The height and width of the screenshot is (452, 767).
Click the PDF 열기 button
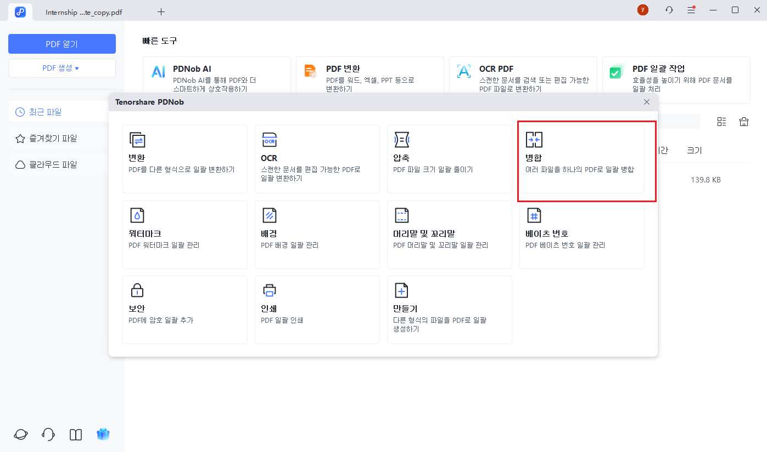(61, 44)
